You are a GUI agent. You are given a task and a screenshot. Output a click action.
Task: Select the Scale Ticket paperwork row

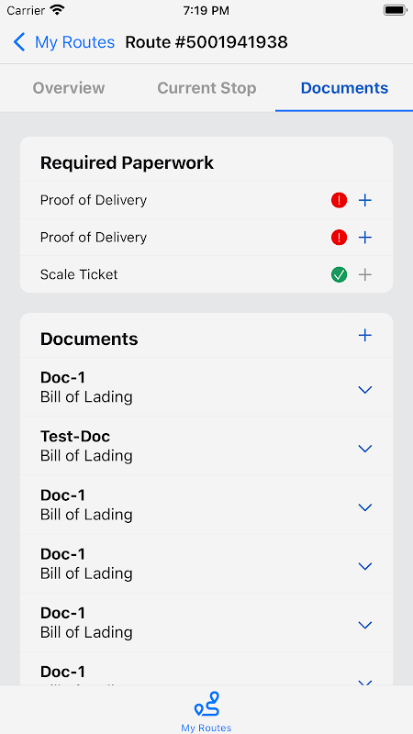click(x=206, y=274)
